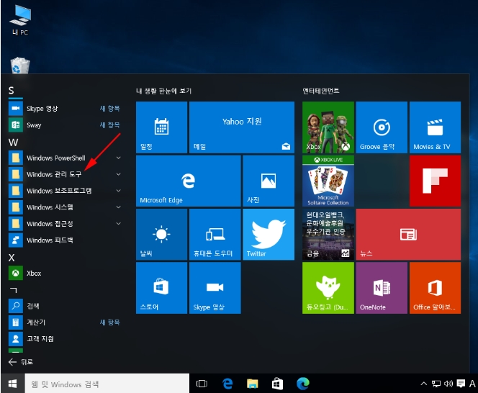Jump via the ㄱ letter header
478x393 pixels.
[x=14, y=290]
